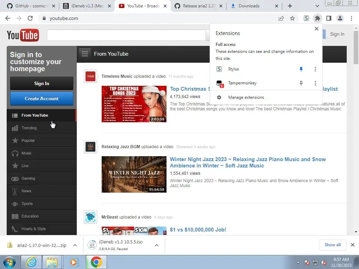Screen dimensions: 359x269
Task: Bookmark this page with the star icon
Action: tap(292, 18)
